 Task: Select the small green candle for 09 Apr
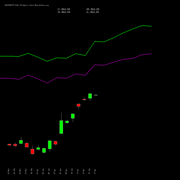pos(67,122)
